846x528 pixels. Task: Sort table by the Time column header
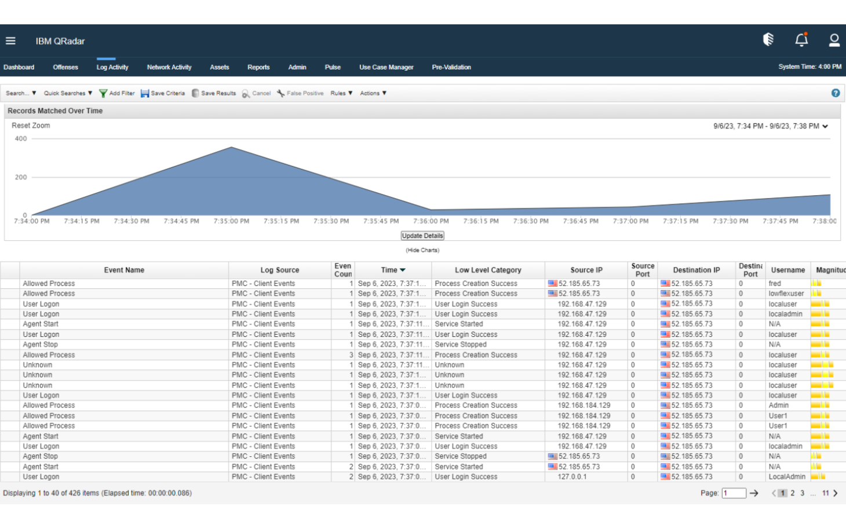tap(393, 270)
